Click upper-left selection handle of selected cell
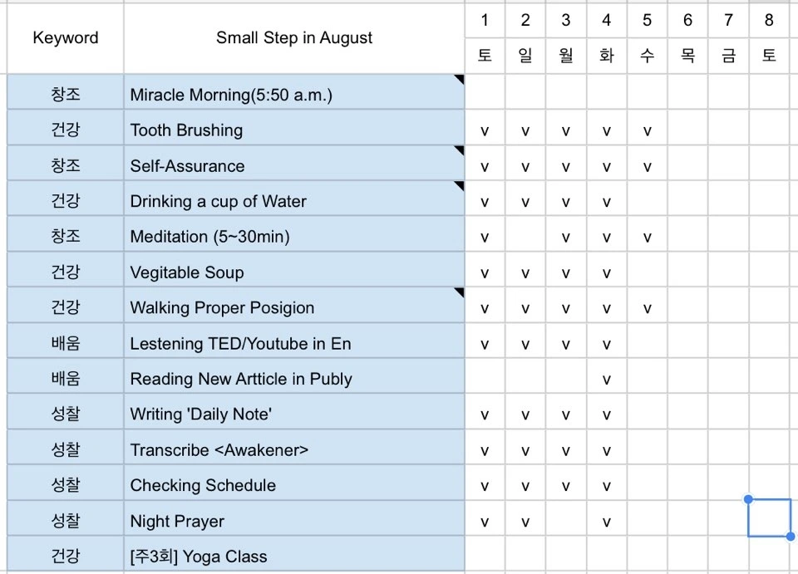Image resolution: width=798 pixels, height=574 pixels. pyautogui.click(x=748, y=499)
